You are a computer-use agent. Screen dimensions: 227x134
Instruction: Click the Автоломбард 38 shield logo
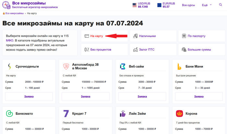tap(66, 66)
